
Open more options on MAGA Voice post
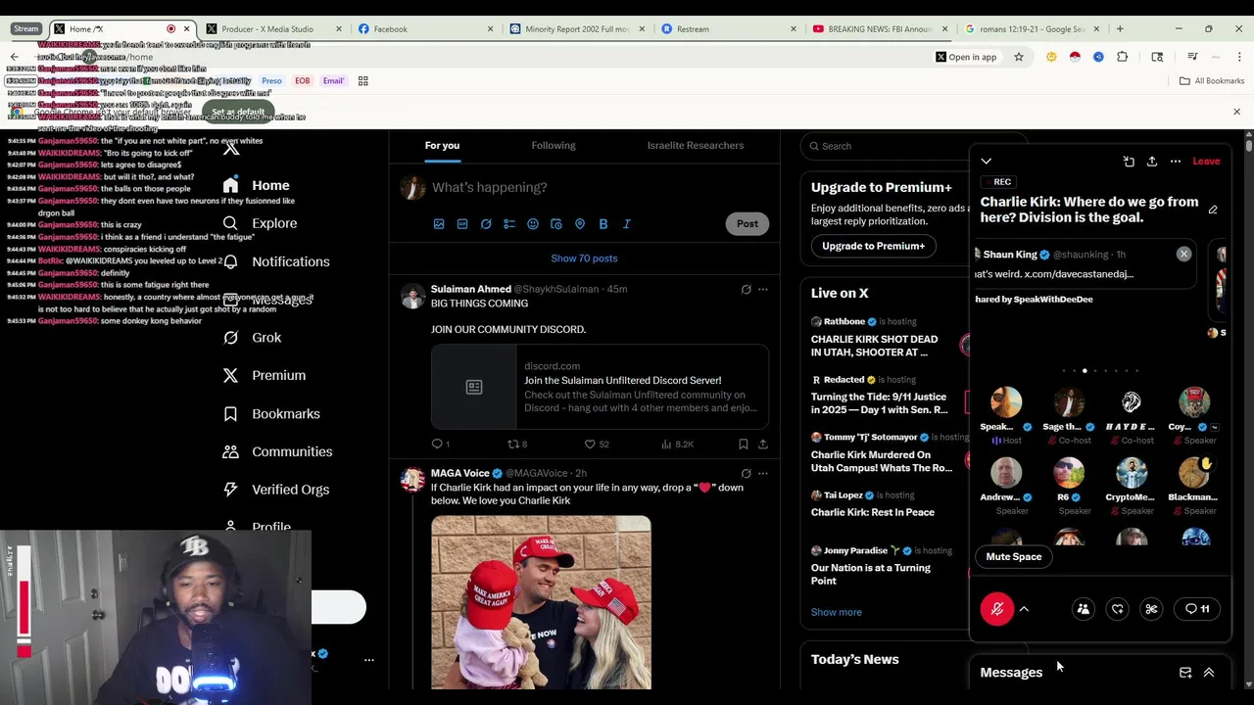coord(763,474)
